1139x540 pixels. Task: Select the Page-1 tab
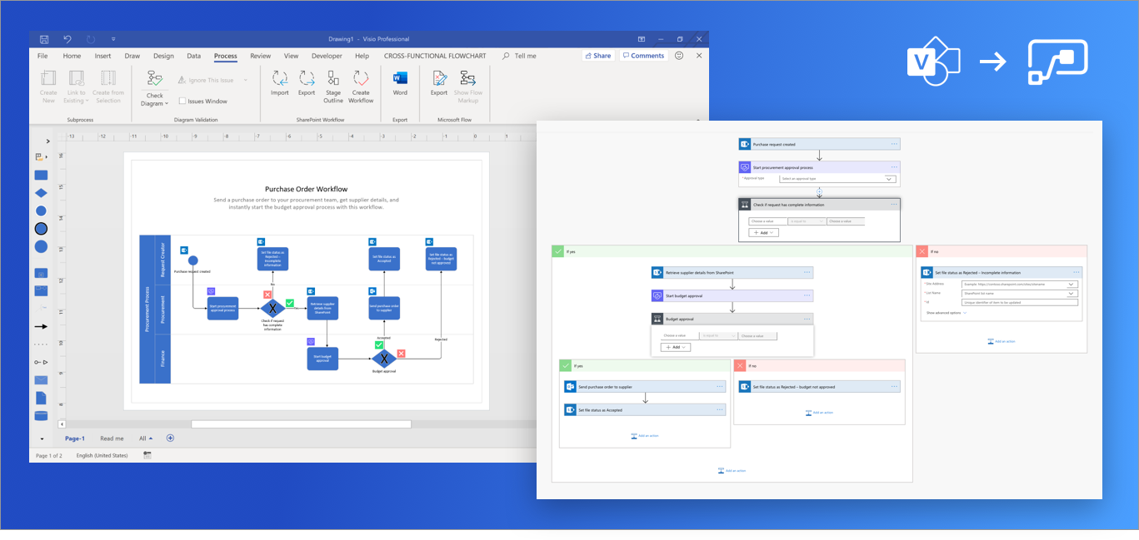[x=75, y=438]
